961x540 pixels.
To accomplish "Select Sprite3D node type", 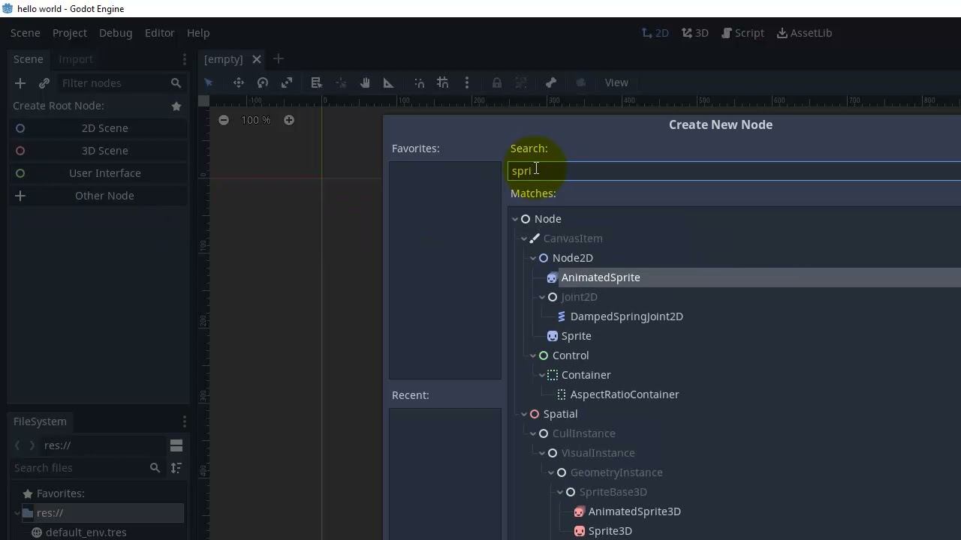I will point(610,531).
